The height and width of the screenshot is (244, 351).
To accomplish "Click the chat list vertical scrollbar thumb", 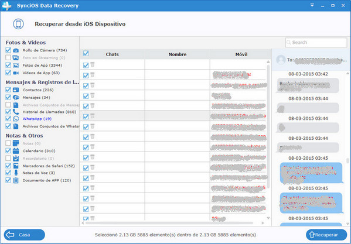I will pos(268,126).
